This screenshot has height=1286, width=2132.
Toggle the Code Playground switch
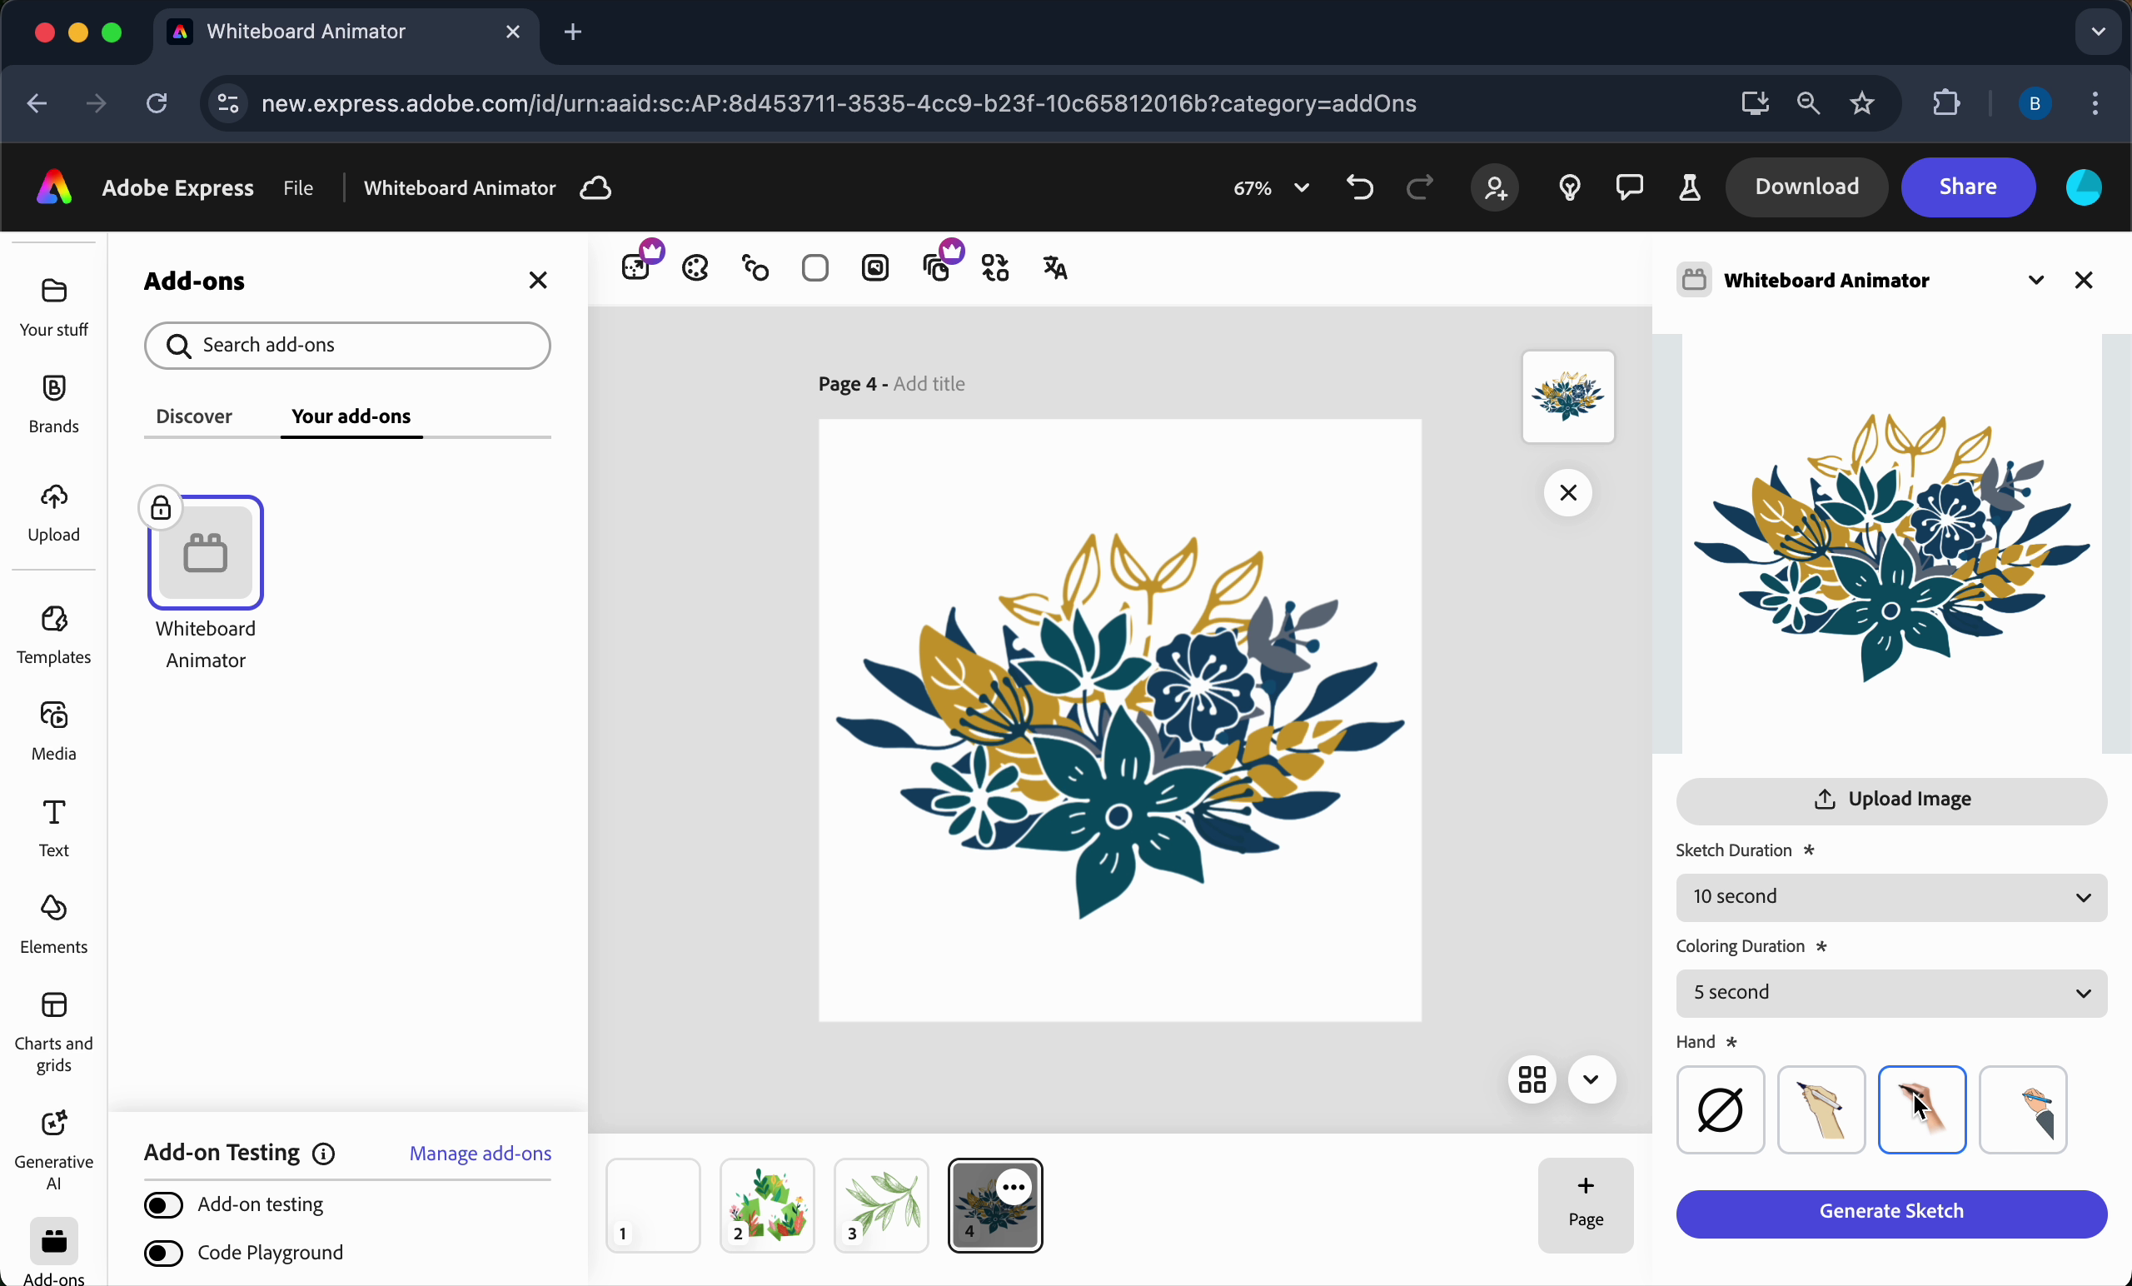click(x=163, y=1254)
